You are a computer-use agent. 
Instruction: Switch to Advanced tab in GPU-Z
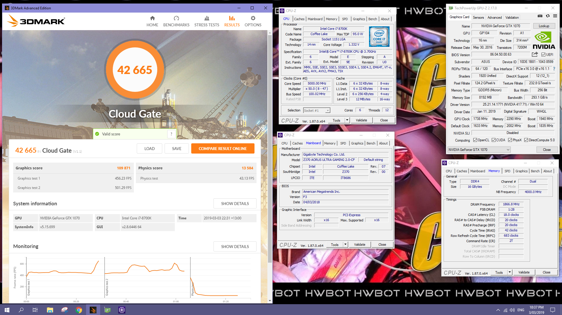495,18
